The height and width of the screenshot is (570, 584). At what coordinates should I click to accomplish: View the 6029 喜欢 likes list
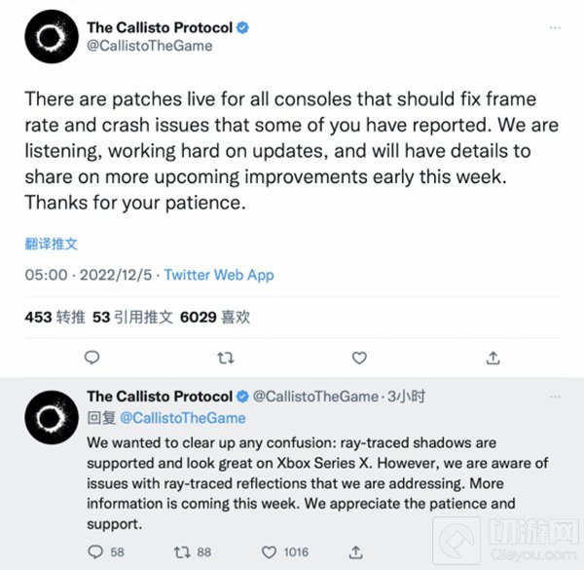click(216, 317)
